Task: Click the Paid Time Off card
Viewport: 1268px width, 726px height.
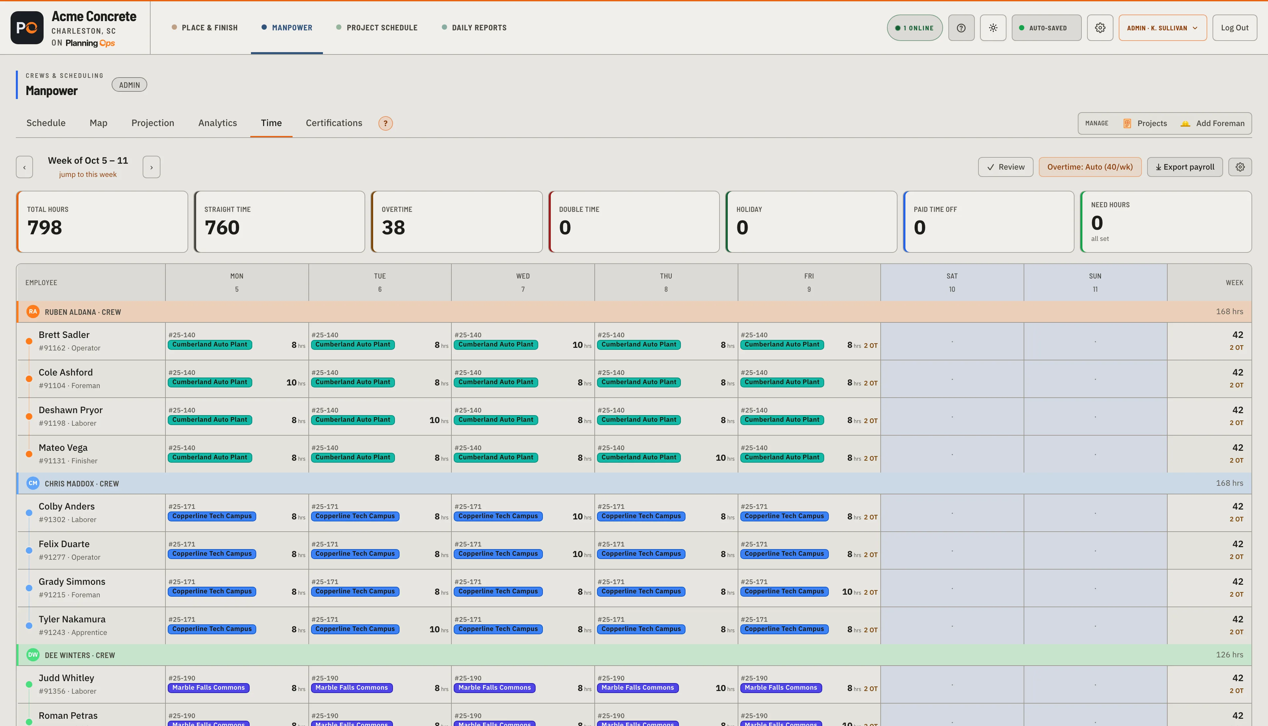Action: point(989,222)
